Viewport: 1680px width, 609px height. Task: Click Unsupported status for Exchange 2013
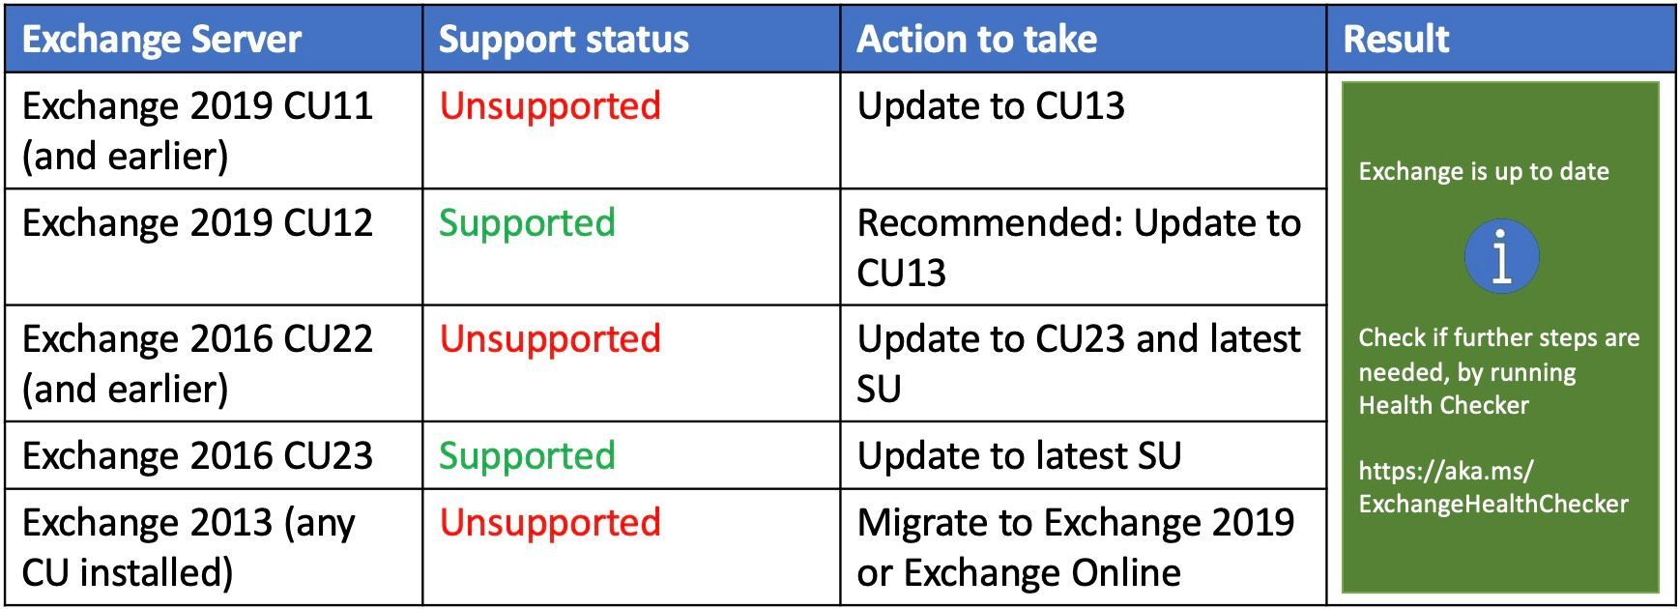point(550,523)
